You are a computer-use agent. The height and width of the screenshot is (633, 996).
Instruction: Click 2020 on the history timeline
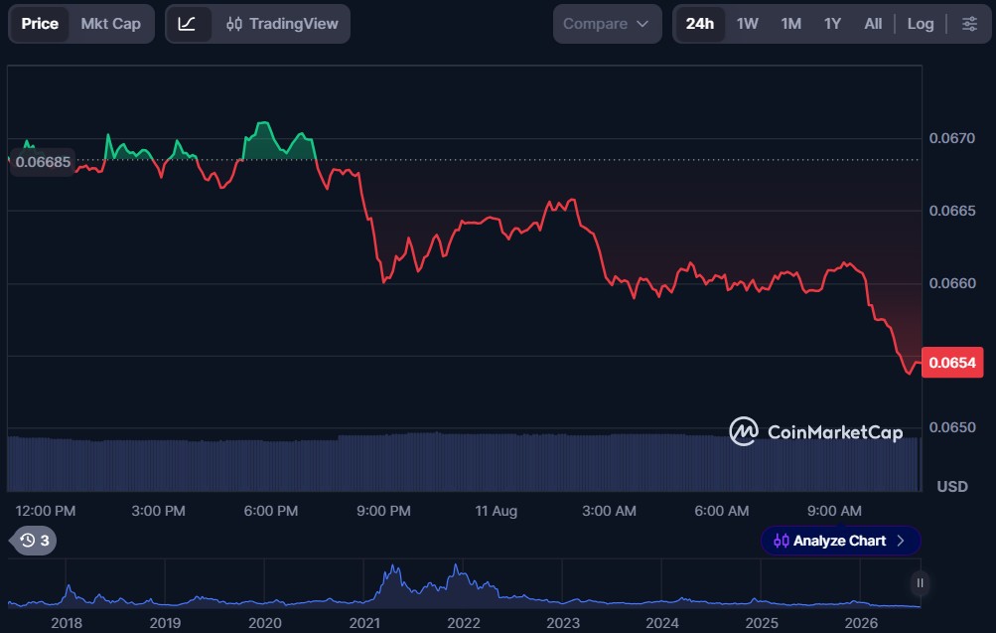click(265, 623)
